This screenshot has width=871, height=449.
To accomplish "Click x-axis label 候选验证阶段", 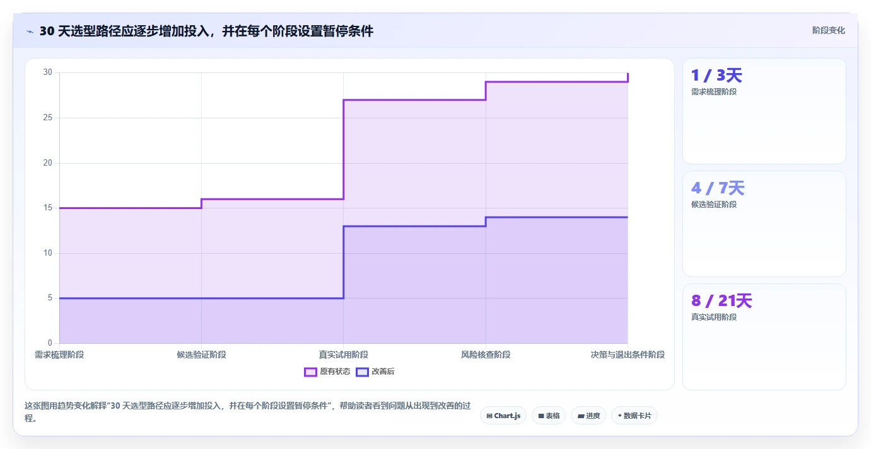I will (x=201, y=355).
